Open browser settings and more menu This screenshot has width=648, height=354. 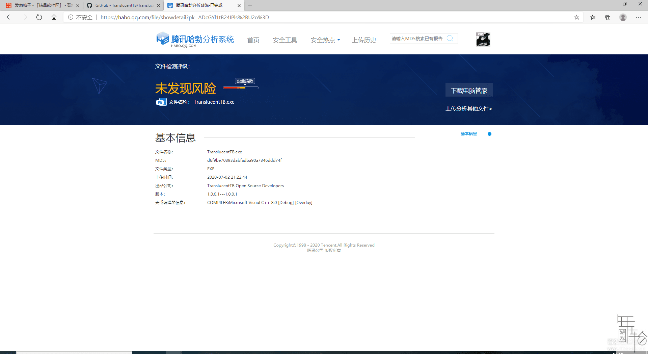pos(639,17)
